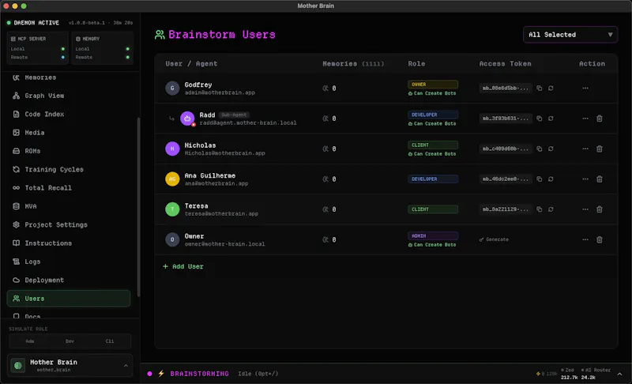
Task: Open Instructions in the sidebar
Action: click(69, 243)
